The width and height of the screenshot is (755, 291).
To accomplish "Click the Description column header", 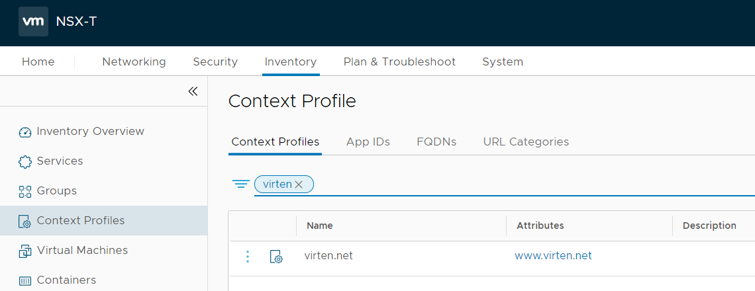I will coord(709,226).
